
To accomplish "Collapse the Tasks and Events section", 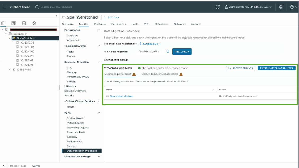I will point(99,46).
